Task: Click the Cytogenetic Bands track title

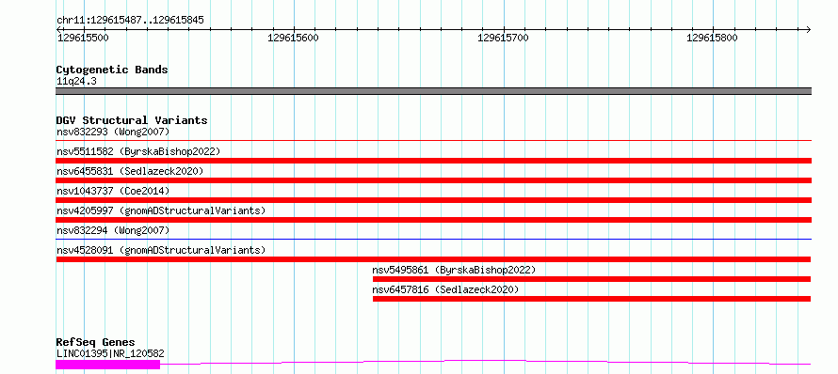Action: point(112,70)
